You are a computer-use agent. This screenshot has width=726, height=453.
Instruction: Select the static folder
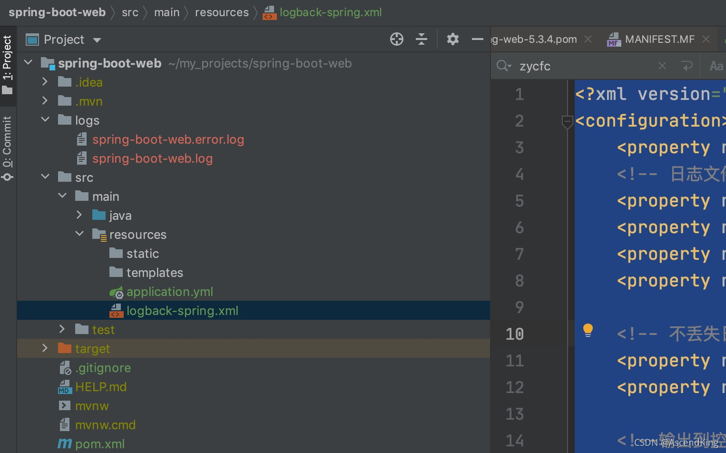[142, 254]
